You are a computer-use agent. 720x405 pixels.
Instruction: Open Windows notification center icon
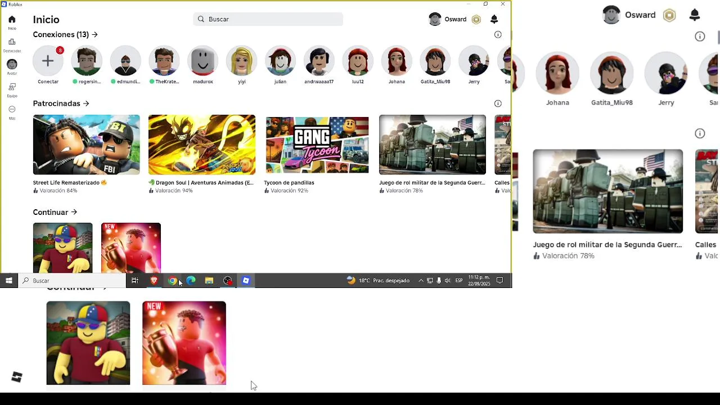point(499,280)
